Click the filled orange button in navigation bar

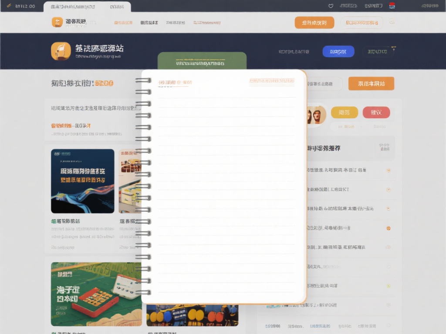point(314,23)
